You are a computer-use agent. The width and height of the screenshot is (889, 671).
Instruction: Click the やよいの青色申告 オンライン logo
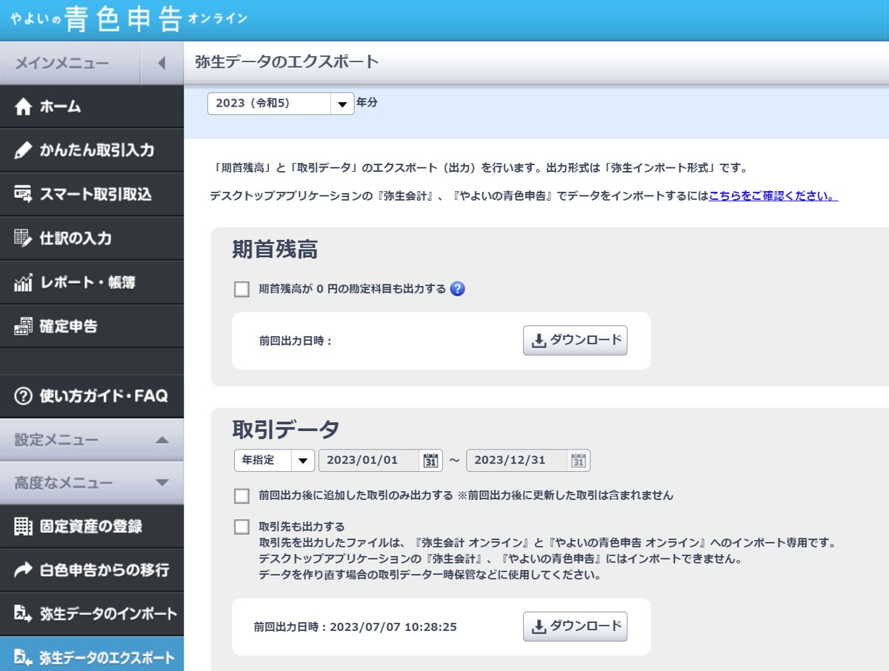[130, 19]
